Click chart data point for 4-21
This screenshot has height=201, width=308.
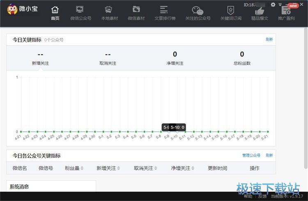click(x=21, y=132)
